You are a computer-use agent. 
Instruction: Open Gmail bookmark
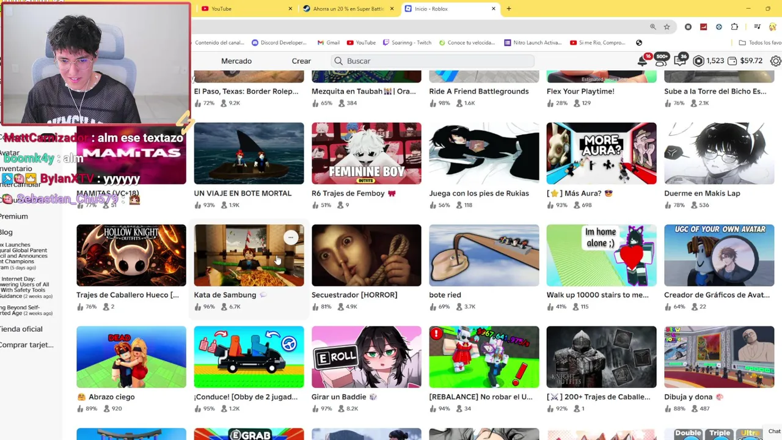[x=329, y=43]
